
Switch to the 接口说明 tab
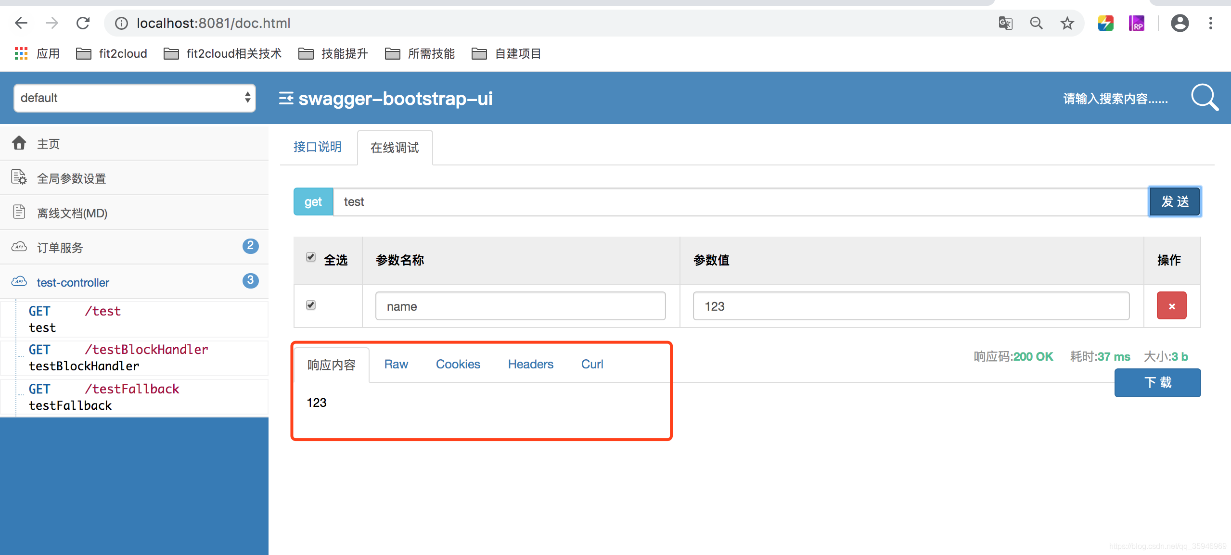pos(318,147)
